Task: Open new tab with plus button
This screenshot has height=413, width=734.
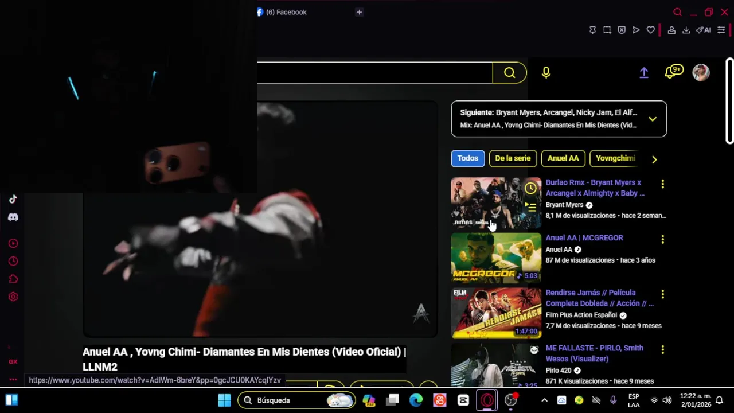Action: pos(359,12)
